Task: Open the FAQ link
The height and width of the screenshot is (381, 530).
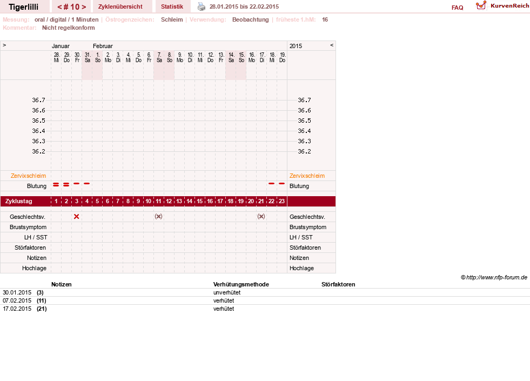Action: pos(457,8)
